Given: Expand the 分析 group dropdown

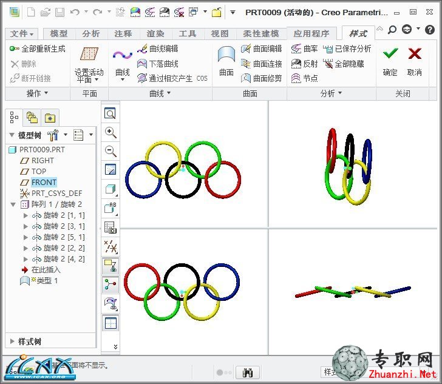Looking at the screenshot, I should click(331, 93).
